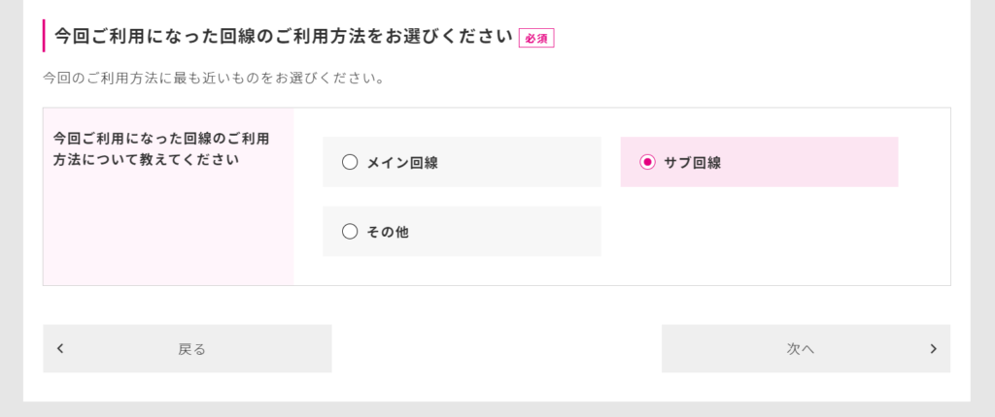This screenshot has height=417, width=995.
Task: Click the pink vertical bar beside heading
Action: pos(44,36)
